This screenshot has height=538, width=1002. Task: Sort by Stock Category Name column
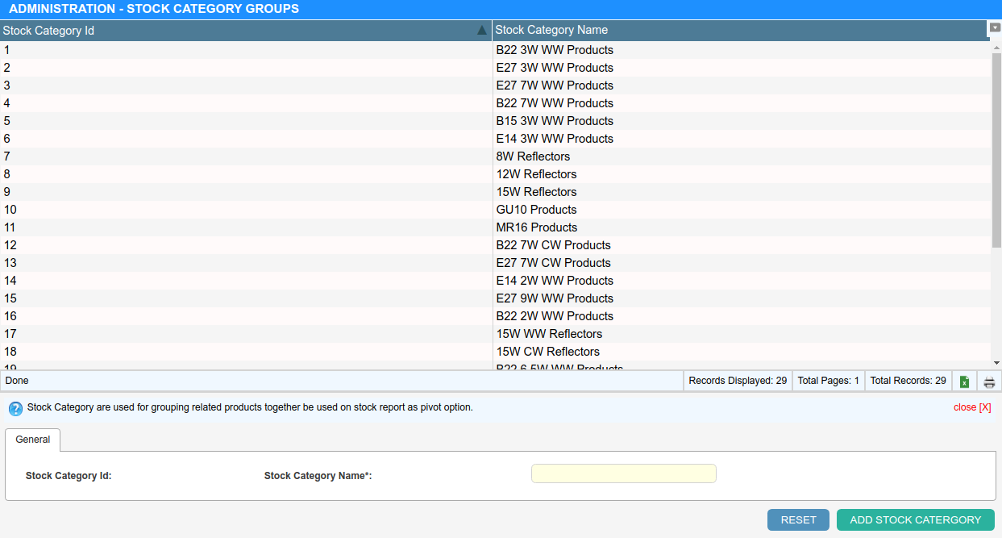[x=551, y=31]
